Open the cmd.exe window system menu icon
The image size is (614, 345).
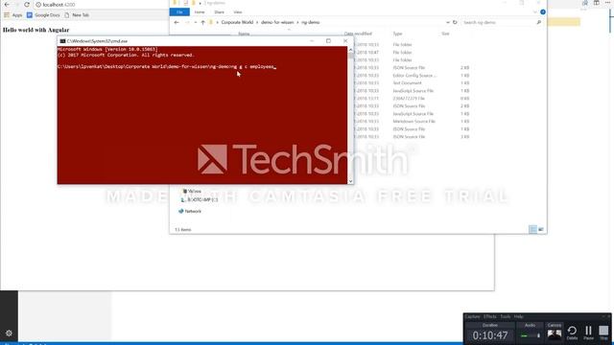click(62, 41)
